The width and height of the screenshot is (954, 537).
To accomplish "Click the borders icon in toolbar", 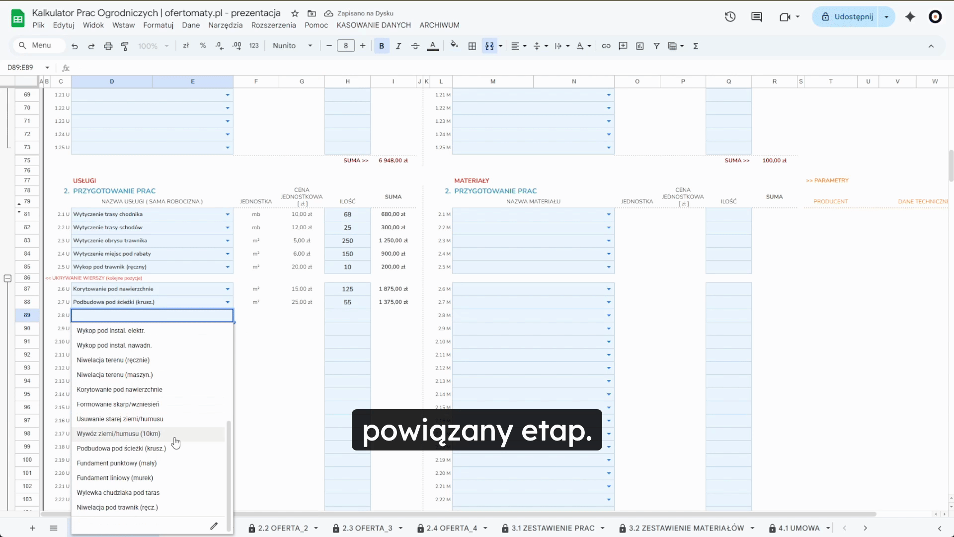I will 472,46.
